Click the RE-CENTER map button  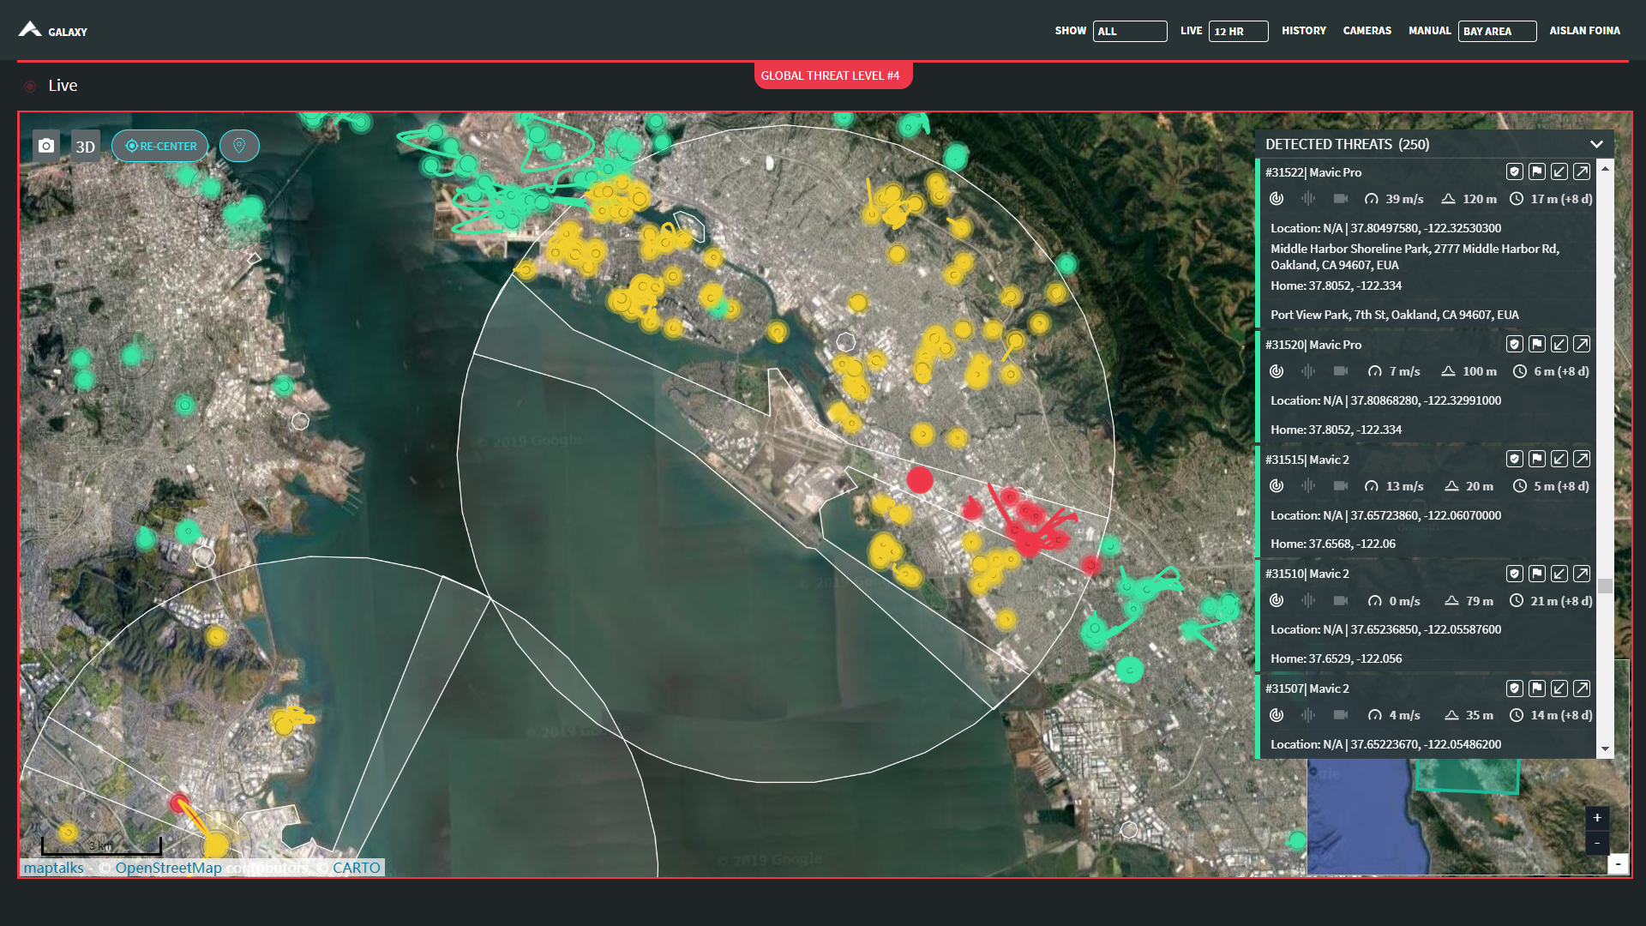click(160, 146)
